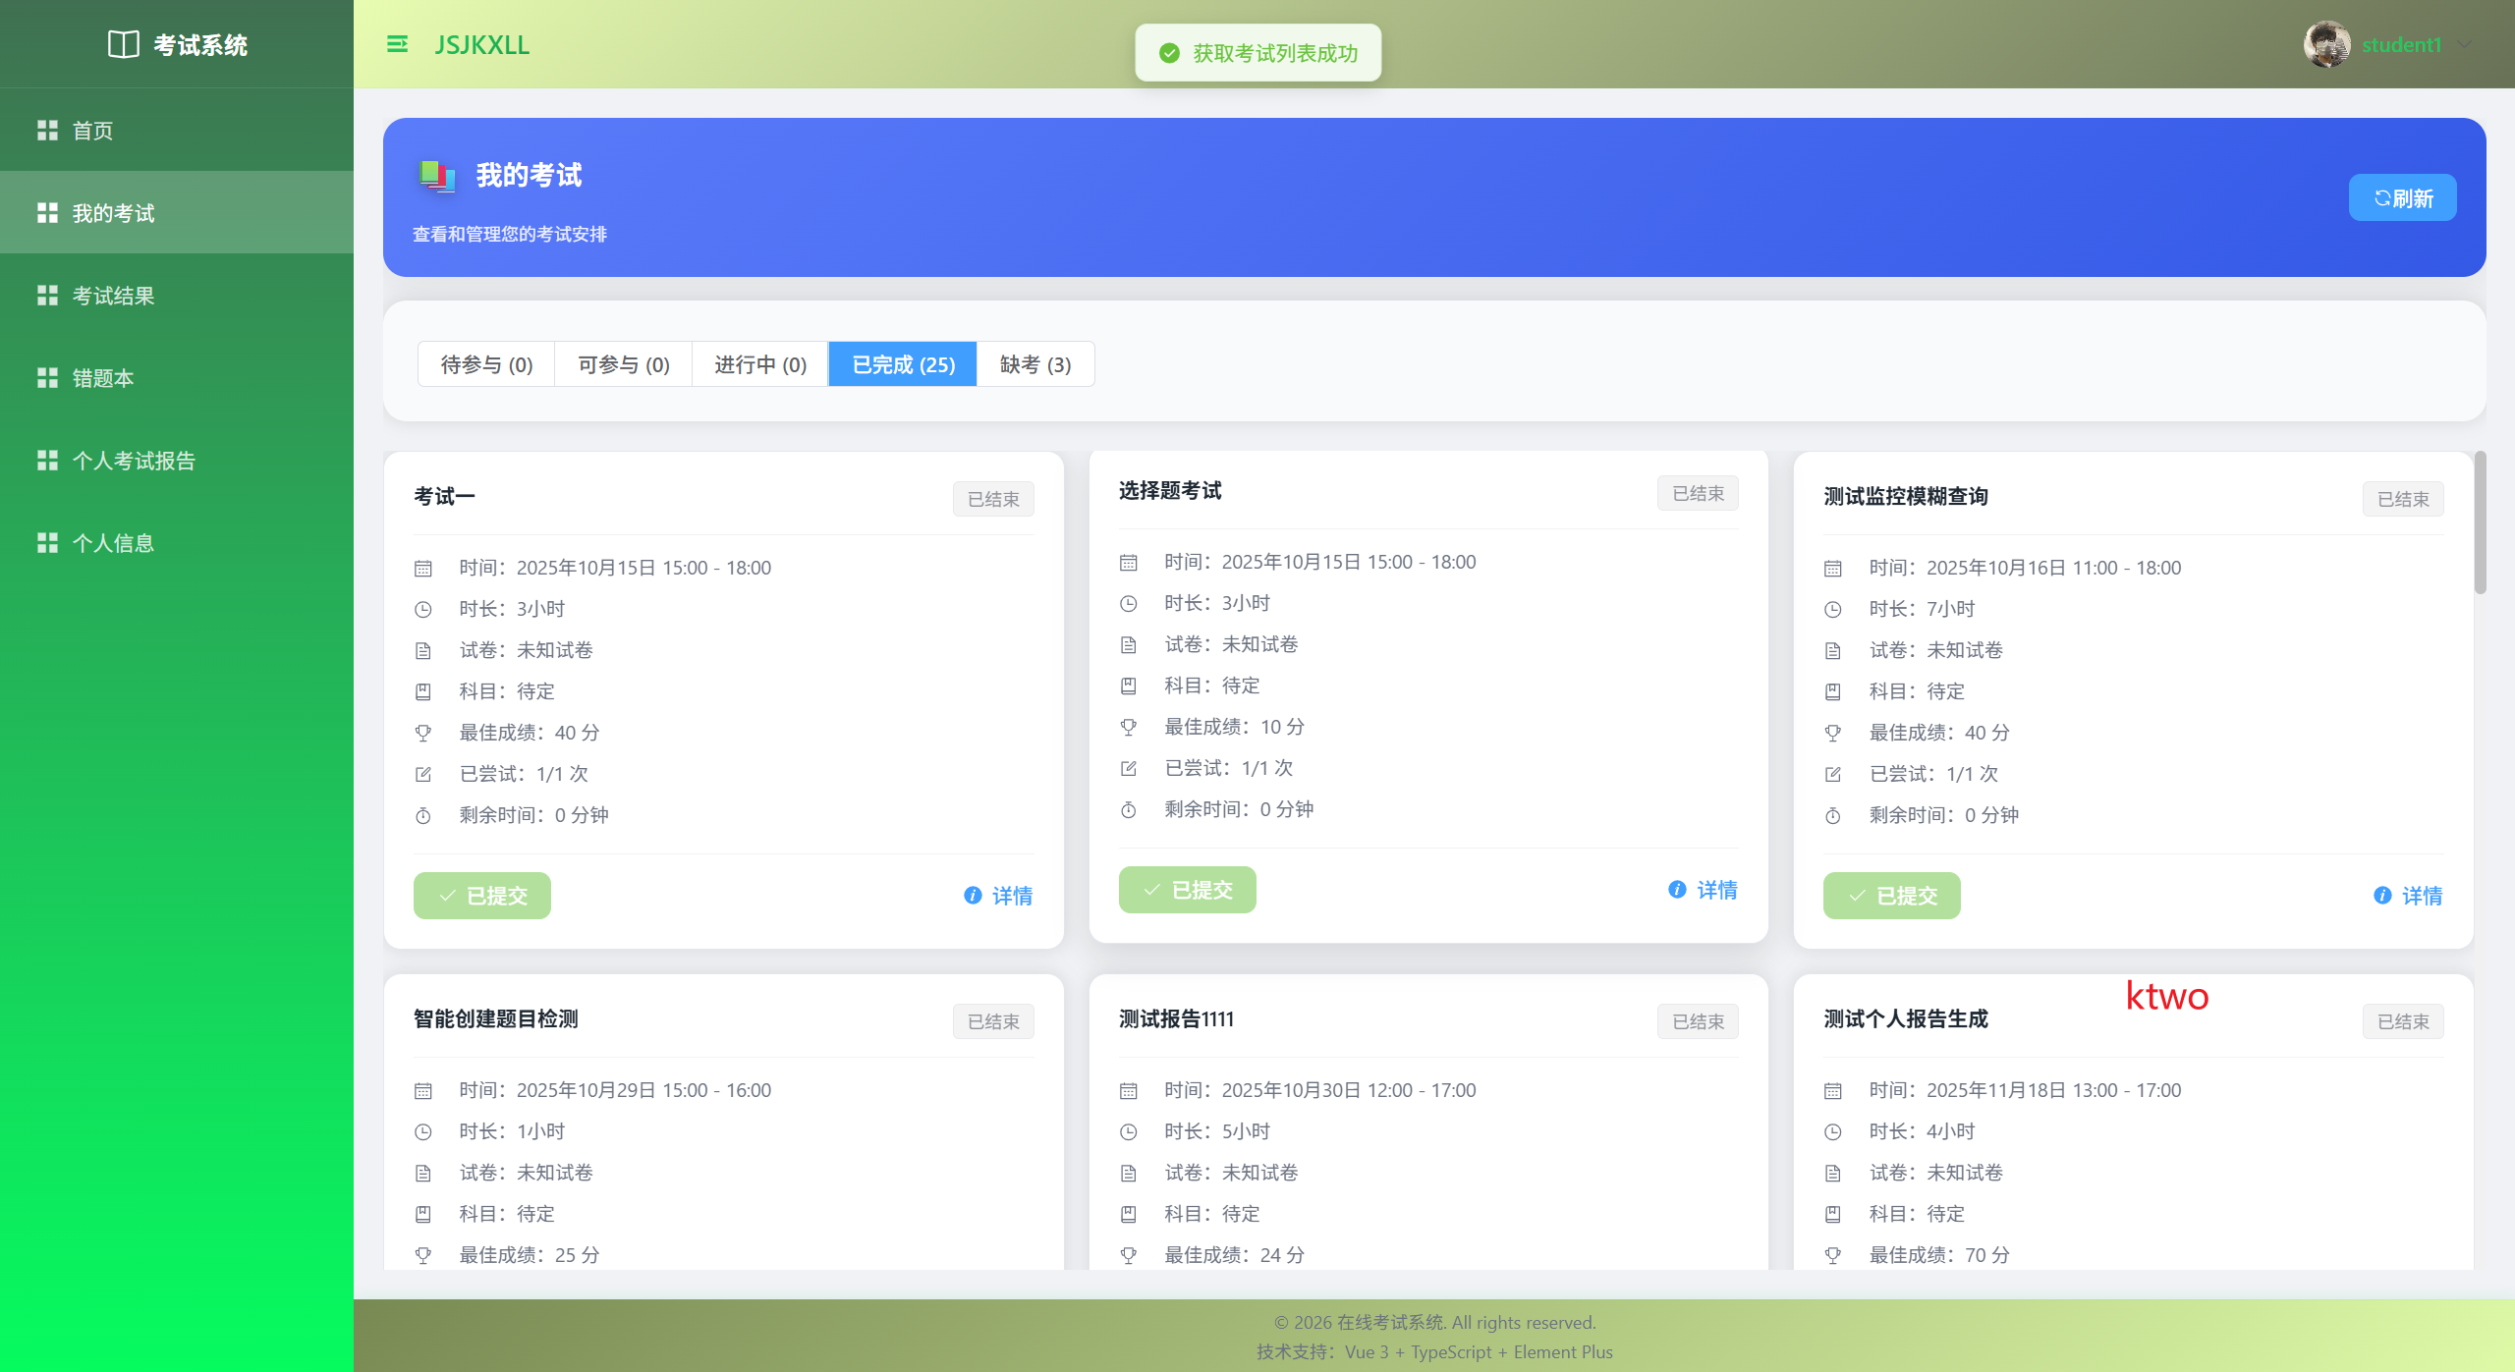
Task: Click the 错题本 sidebar icon
Action: tap(47, 378)
